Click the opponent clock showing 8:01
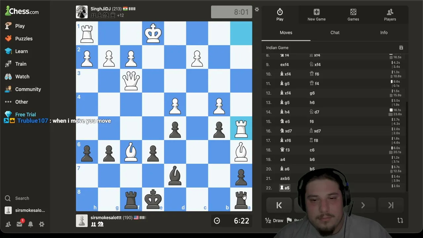 pos(232,12)
